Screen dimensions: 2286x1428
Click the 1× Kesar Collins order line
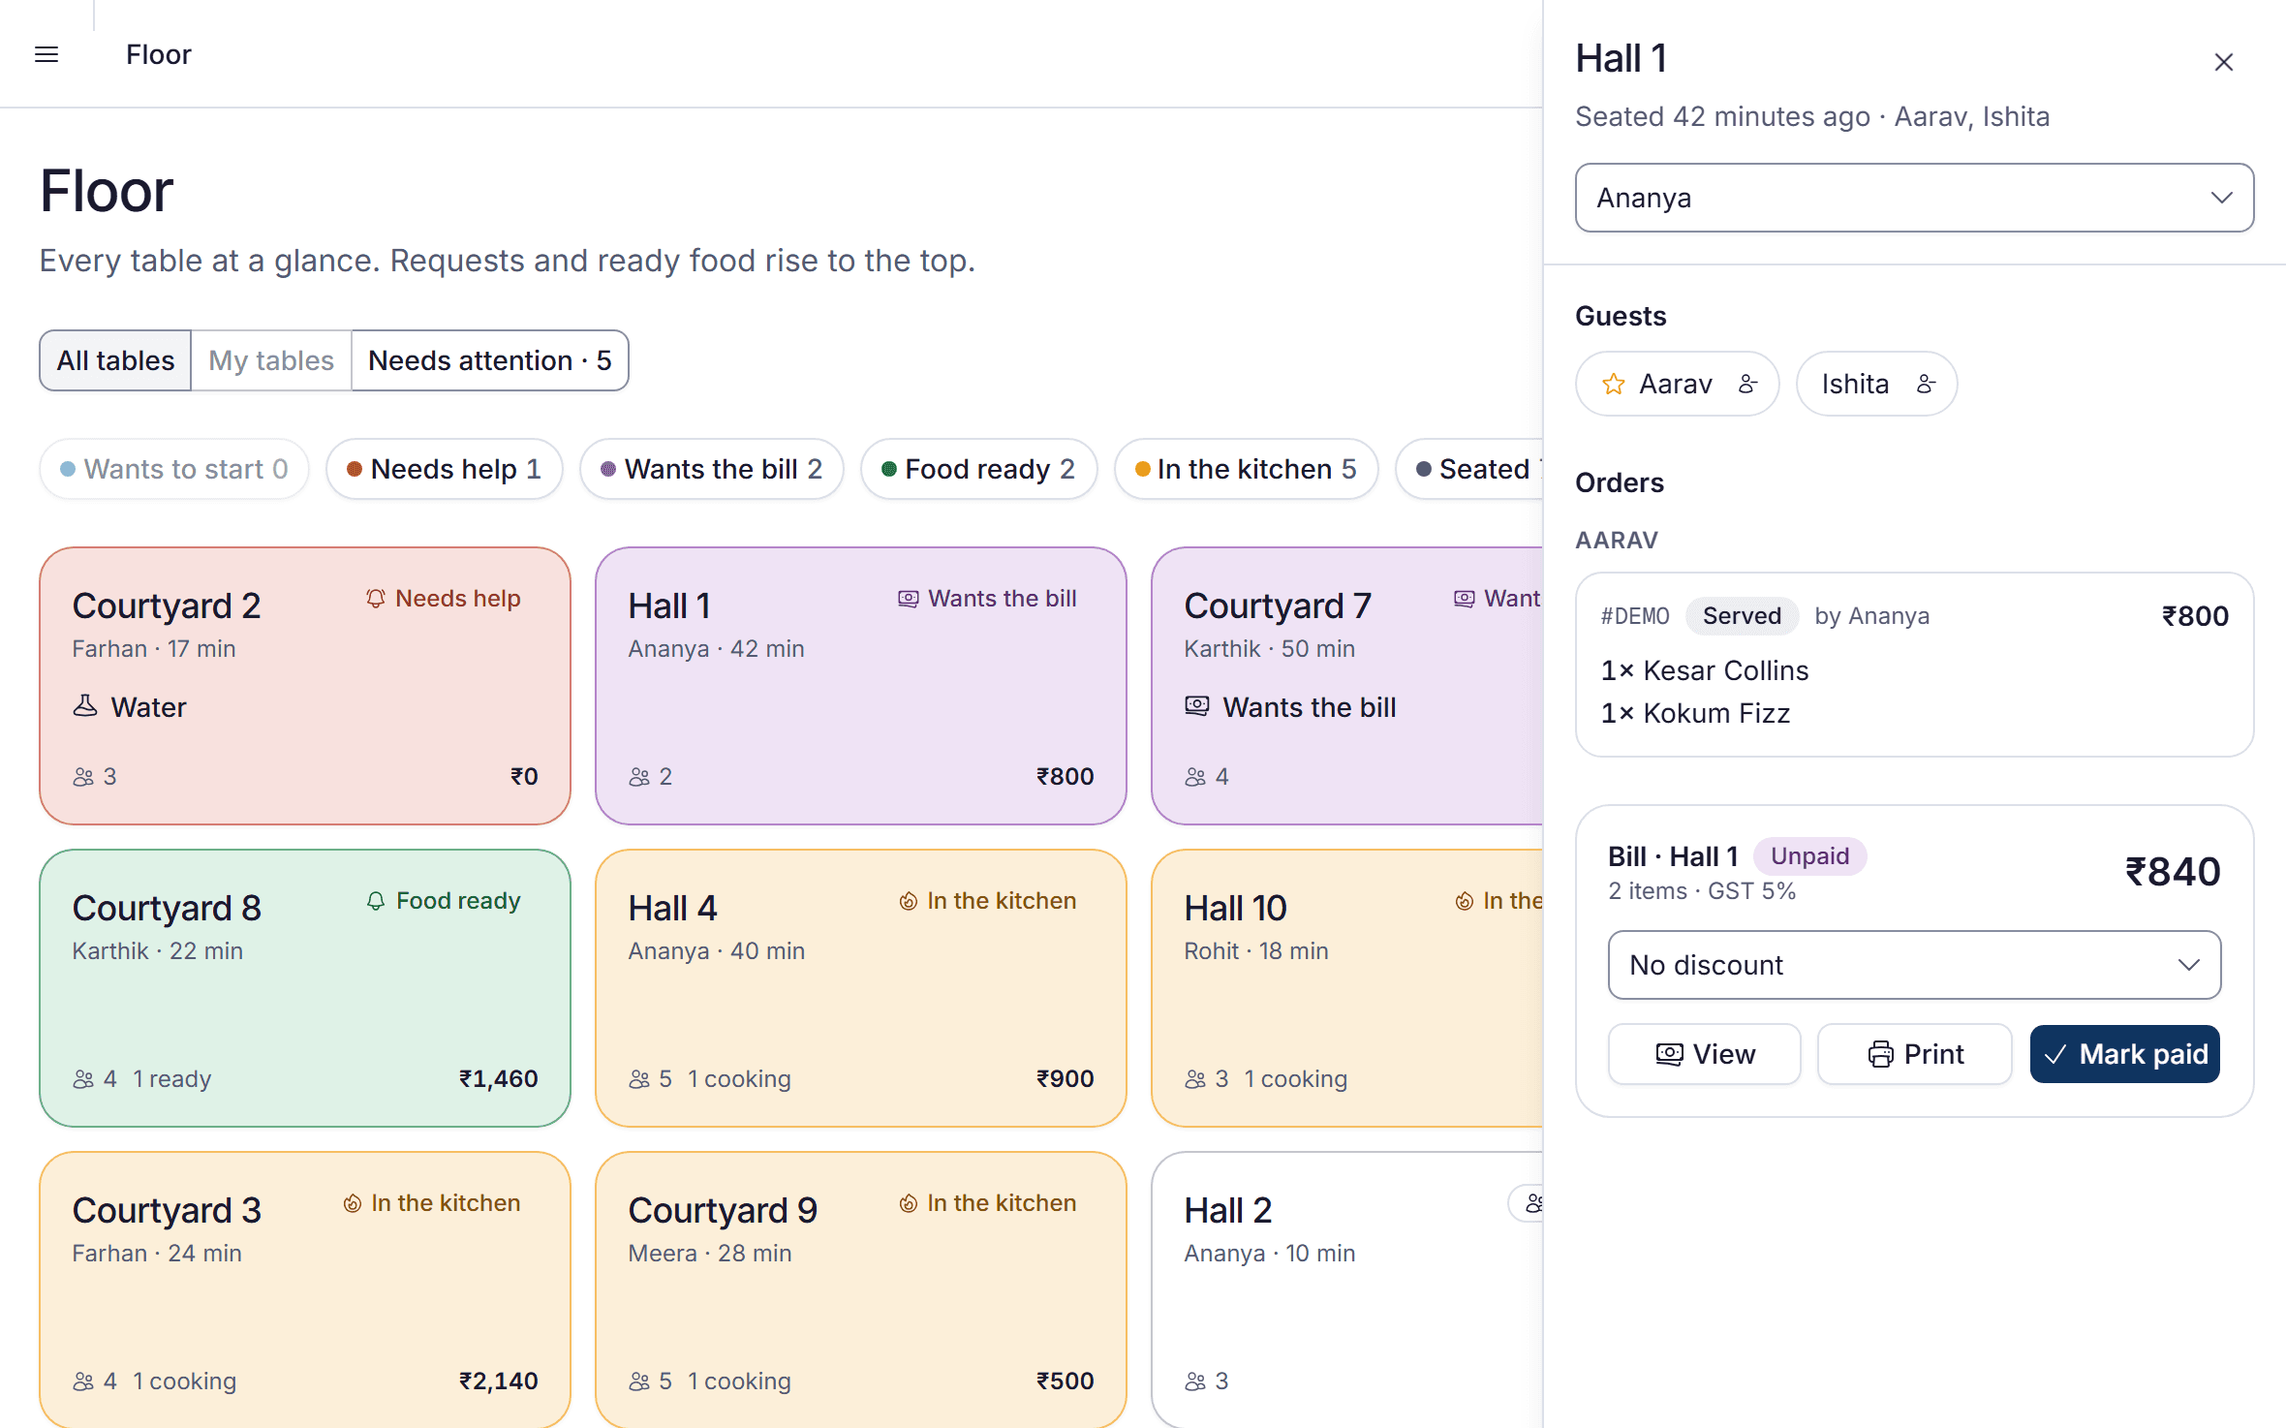tap(1705, 670)
